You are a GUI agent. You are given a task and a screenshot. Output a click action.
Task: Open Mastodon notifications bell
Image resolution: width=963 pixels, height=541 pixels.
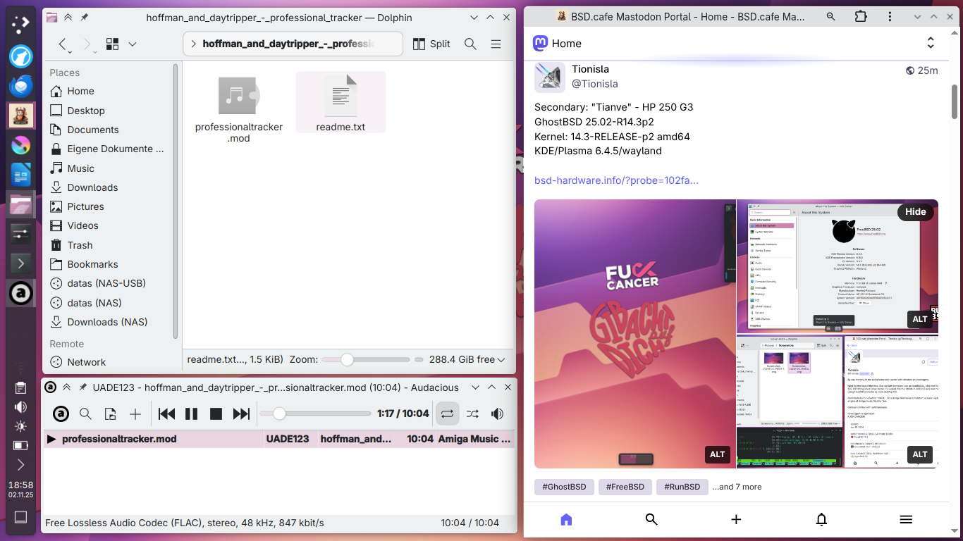coord(821,519)
